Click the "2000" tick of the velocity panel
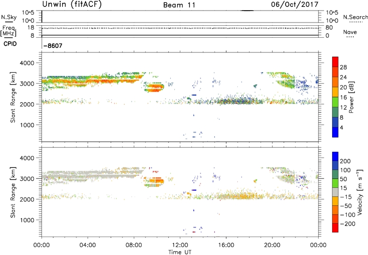 pos(27,199)
